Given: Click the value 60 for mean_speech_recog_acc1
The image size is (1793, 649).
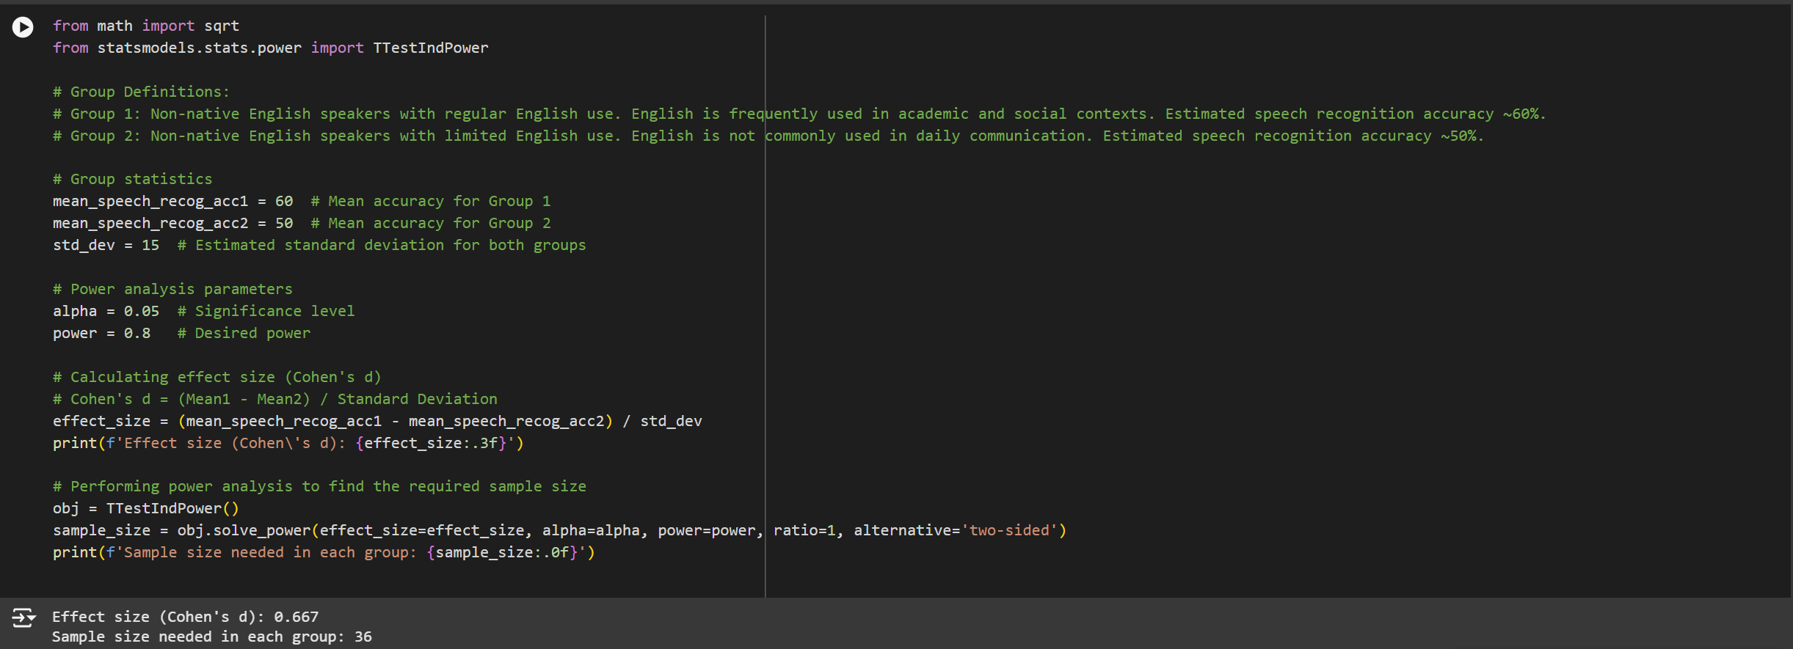Looking at the screenshot, I should pos(284,201).
